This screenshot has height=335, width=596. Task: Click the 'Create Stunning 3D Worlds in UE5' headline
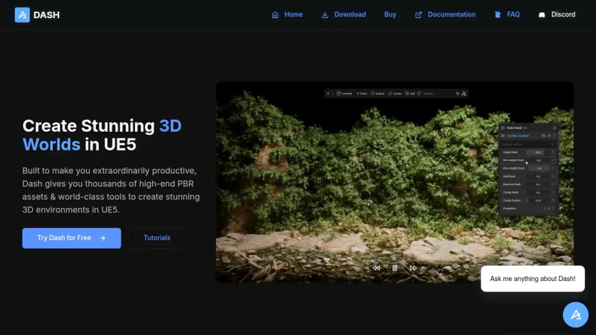[102, 135]
